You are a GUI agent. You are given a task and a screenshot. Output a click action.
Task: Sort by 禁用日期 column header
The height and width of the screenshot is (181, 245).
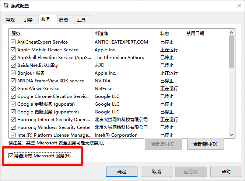pos(206,34)
